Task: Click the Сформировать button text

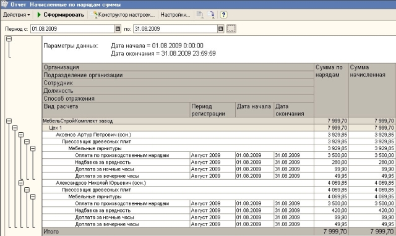Action: tap(64, 15)
